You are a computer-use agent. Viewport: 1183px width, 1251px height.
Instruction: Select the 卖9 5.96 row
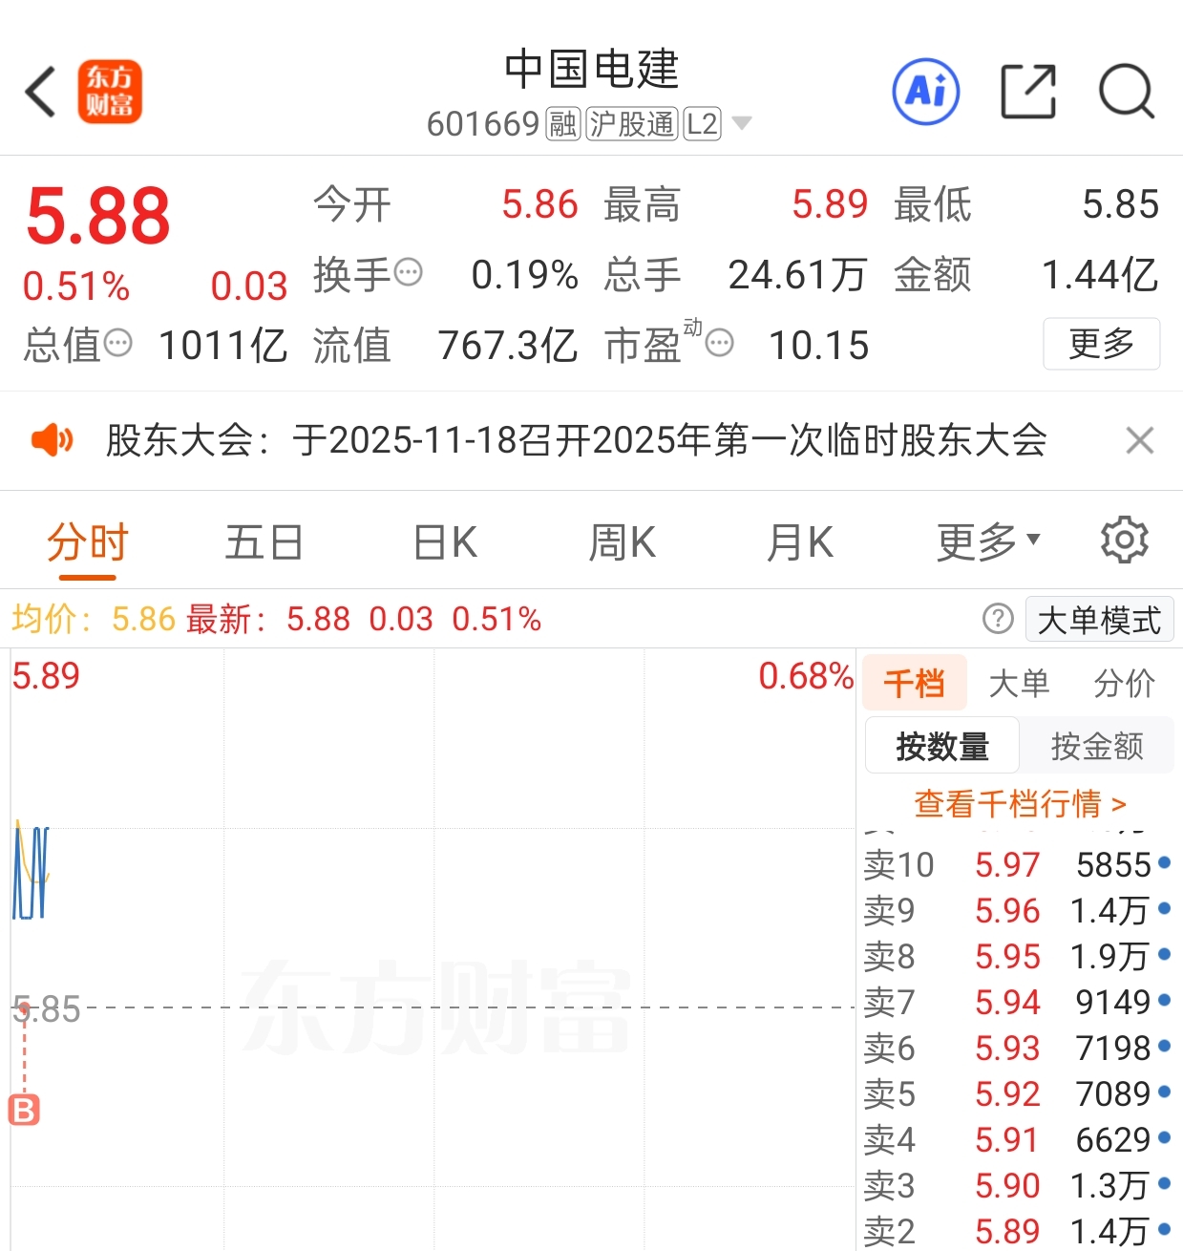coord(1018,910)
